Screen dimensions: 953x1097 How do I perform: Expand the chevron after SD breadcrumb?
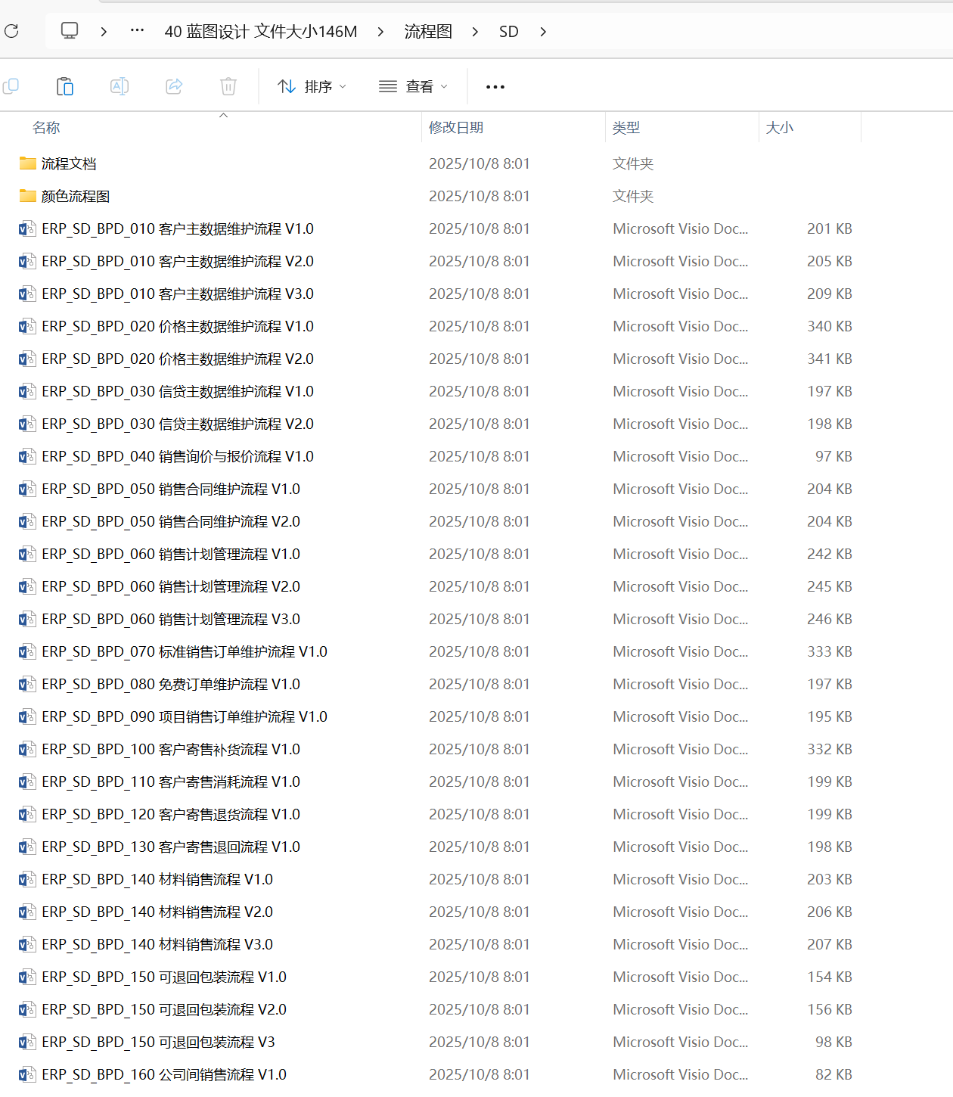[543, 32]
